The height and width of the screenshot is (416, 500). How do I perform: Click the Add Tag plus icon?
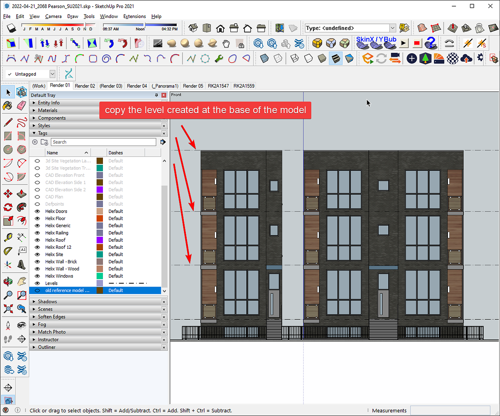pos(35,142)
